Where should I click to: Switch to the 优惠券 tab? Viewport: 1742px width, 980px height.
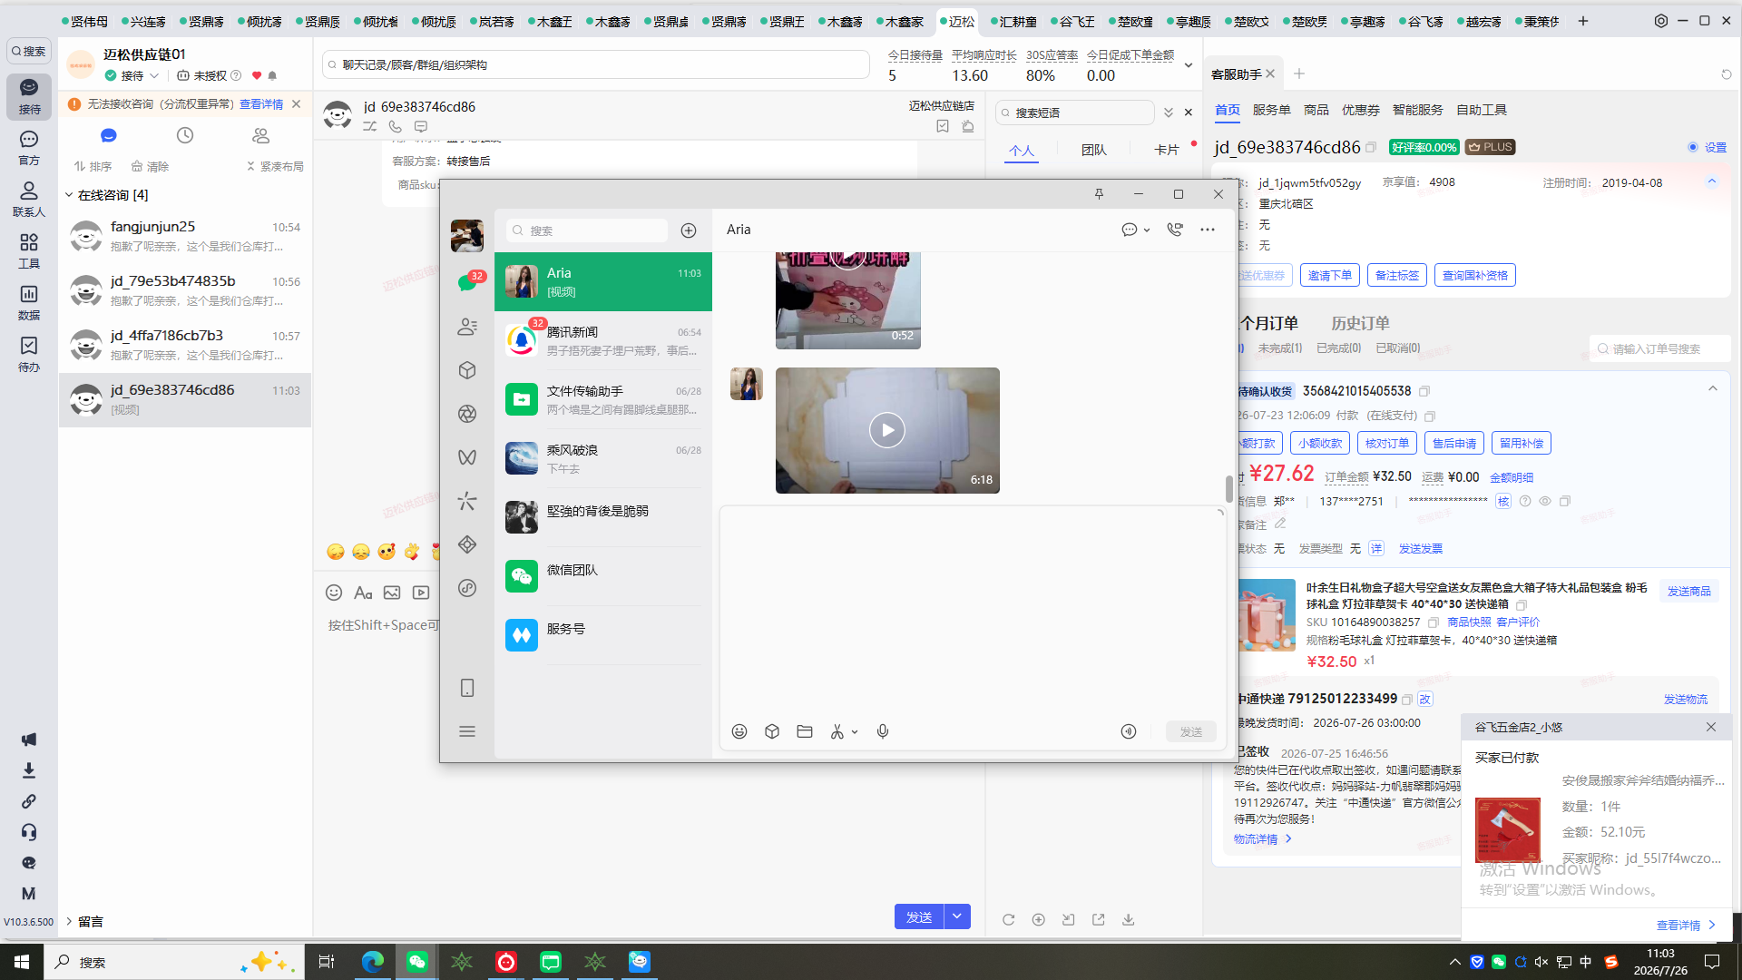(1360, 110)
